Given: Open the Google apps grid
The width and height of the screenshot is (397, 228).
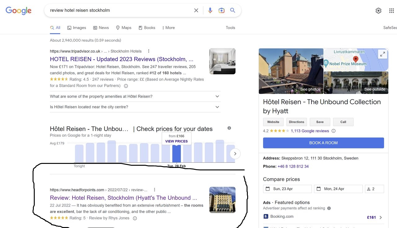Looking at the screenshot, I should pyautogui.click(x=391, y=11).
